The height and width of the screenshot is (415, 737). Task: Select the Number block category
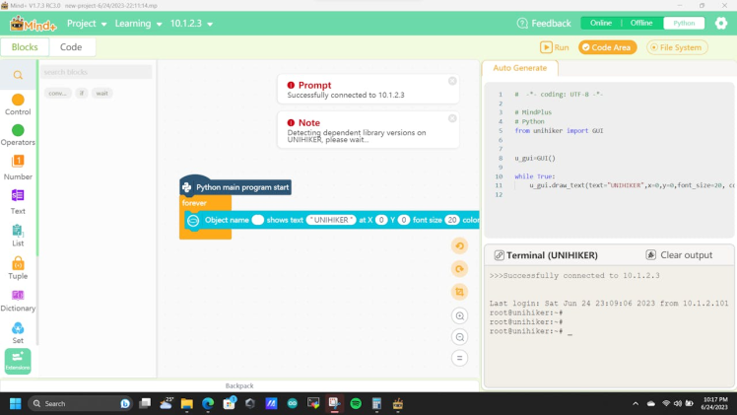point(18,168)
